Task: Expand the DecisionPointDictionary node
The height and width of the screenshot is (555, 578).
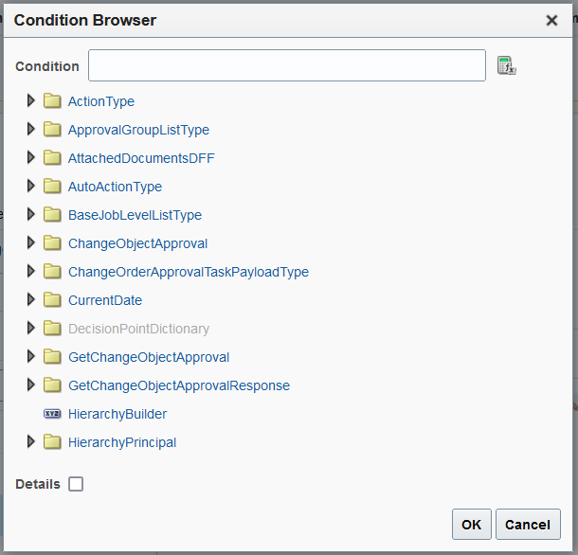Action: pos(31,328)
